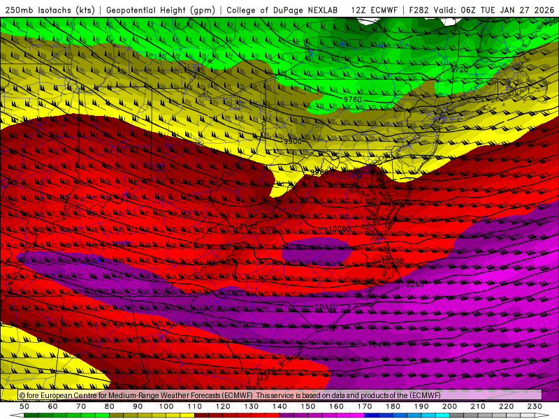This screenshot has width=559, height=419.
Task: Click the 10200 height contour label
Action: pos(393,260)
